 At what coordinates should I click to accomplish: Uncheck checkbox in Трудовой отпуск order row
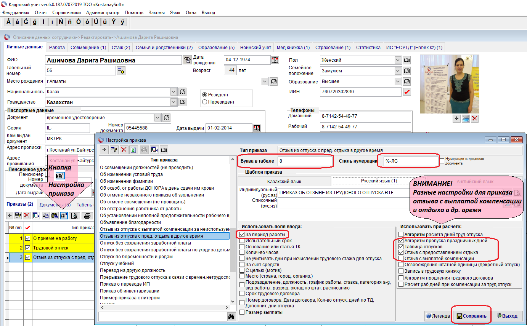[27, 248]
